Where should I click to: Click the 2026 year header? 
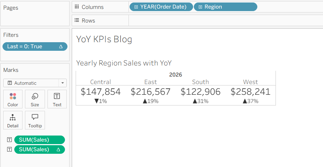176,74
